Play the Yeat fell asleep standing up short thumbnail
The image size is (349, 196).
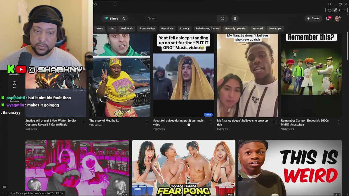coord(183,75)
